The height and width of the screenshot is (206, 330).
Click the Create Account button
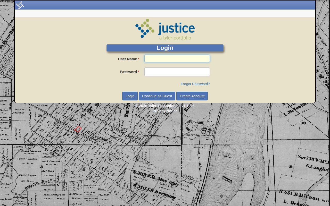pyautogui.click(x=192, y=96)
